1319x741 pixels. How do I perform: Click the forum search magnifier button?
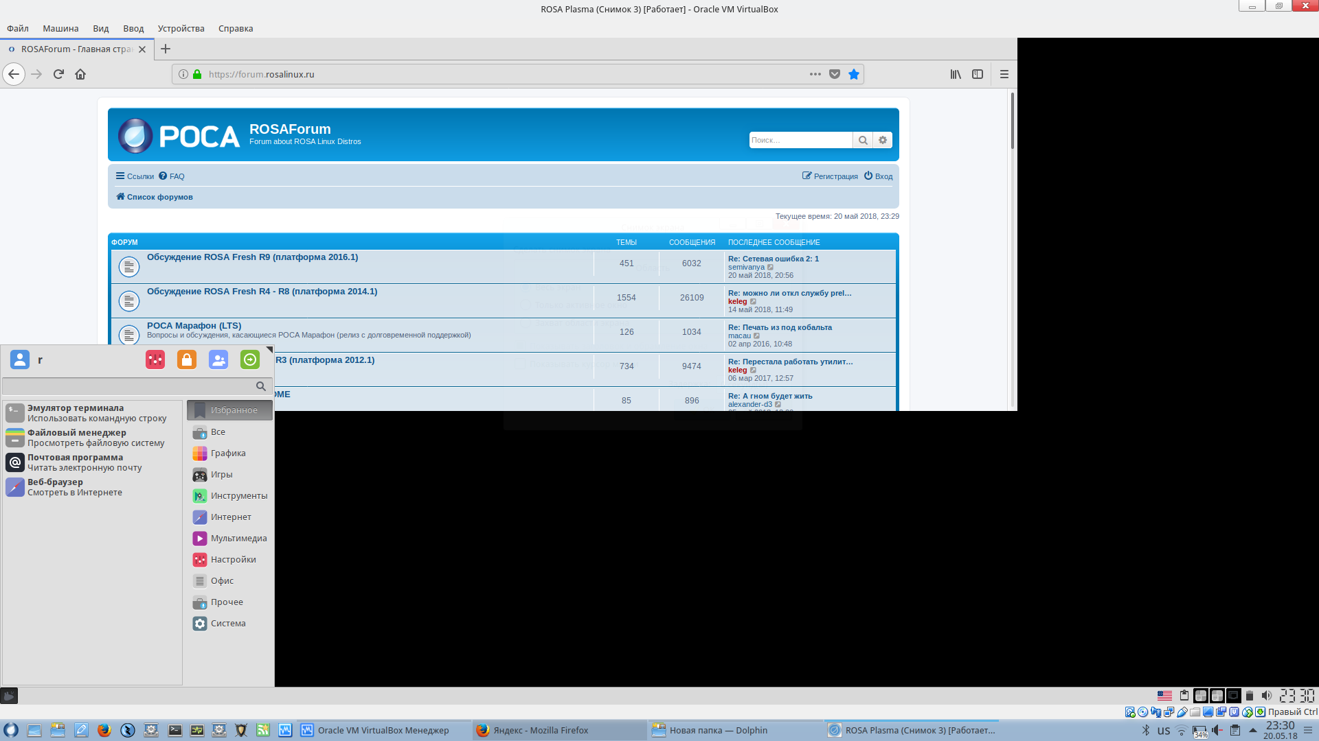tap(863, 140)
